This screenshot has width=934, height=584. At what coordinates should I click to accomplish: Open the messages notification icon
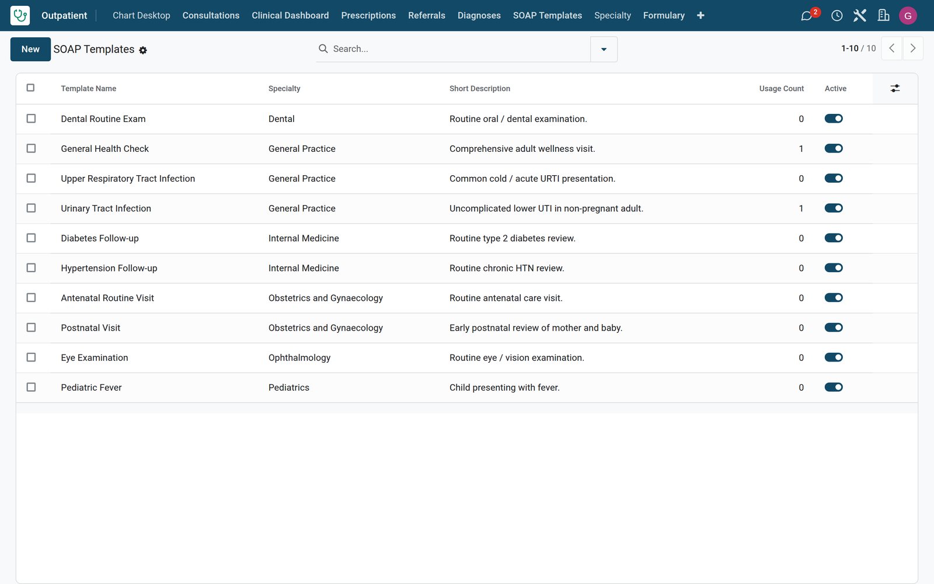[x=807, y=16]
